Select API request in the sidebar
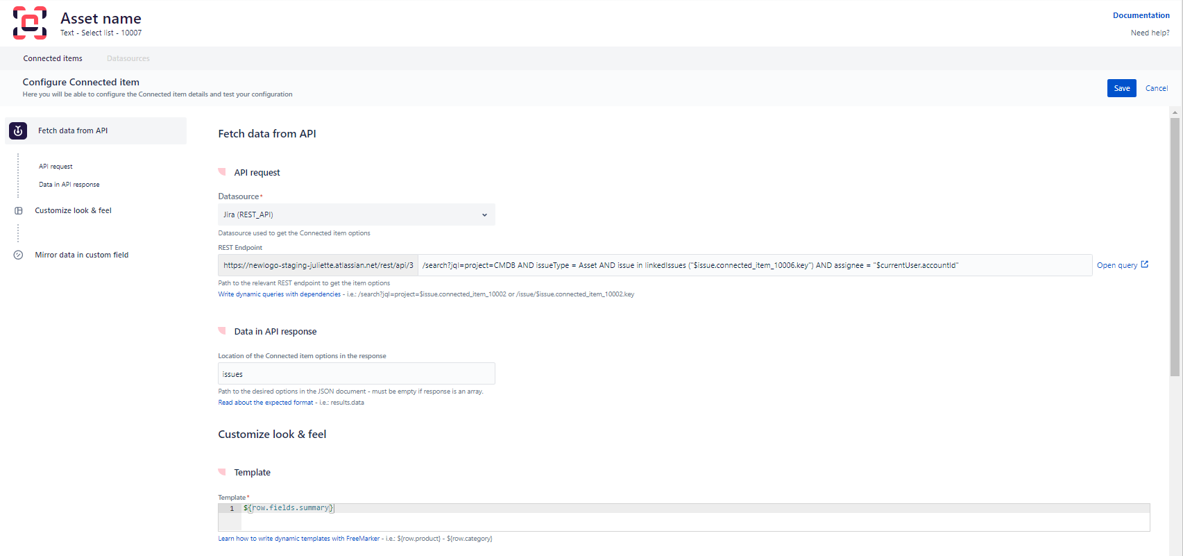This screenshot has width=1183, height=556. click(x=56, y=167)
